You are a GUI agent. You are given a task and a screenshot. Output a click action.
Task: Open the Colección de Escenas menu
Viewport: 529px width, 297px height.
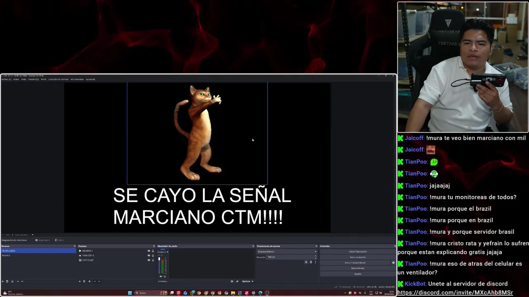pos(58,79)
